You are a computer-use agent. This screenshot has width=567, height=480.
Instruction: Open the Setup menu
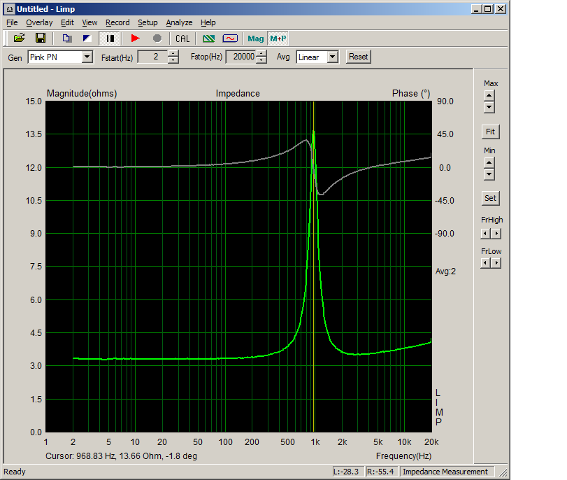pyautogui.click(x=148, y=22)
